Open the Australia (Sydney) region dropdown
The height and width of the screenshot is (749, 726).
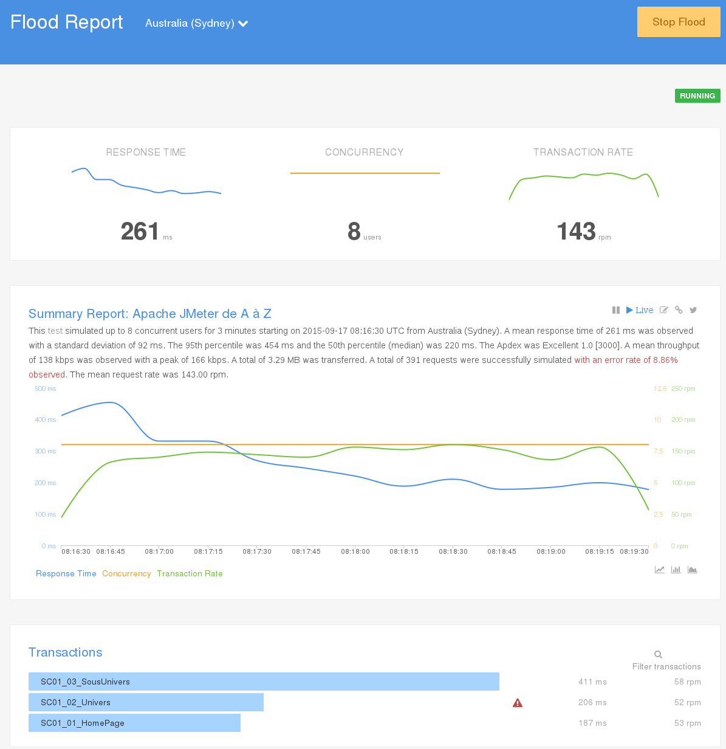[196, 23]
